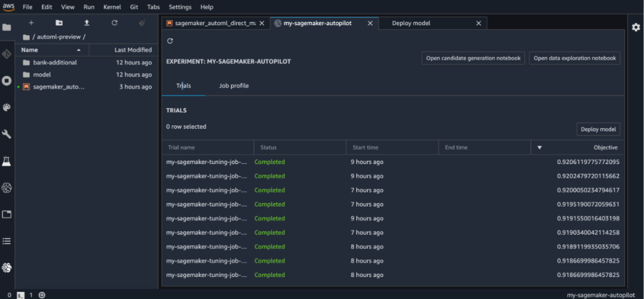Open the Tabs menu
The image size is (644, 299).
[x=153, y=7]
